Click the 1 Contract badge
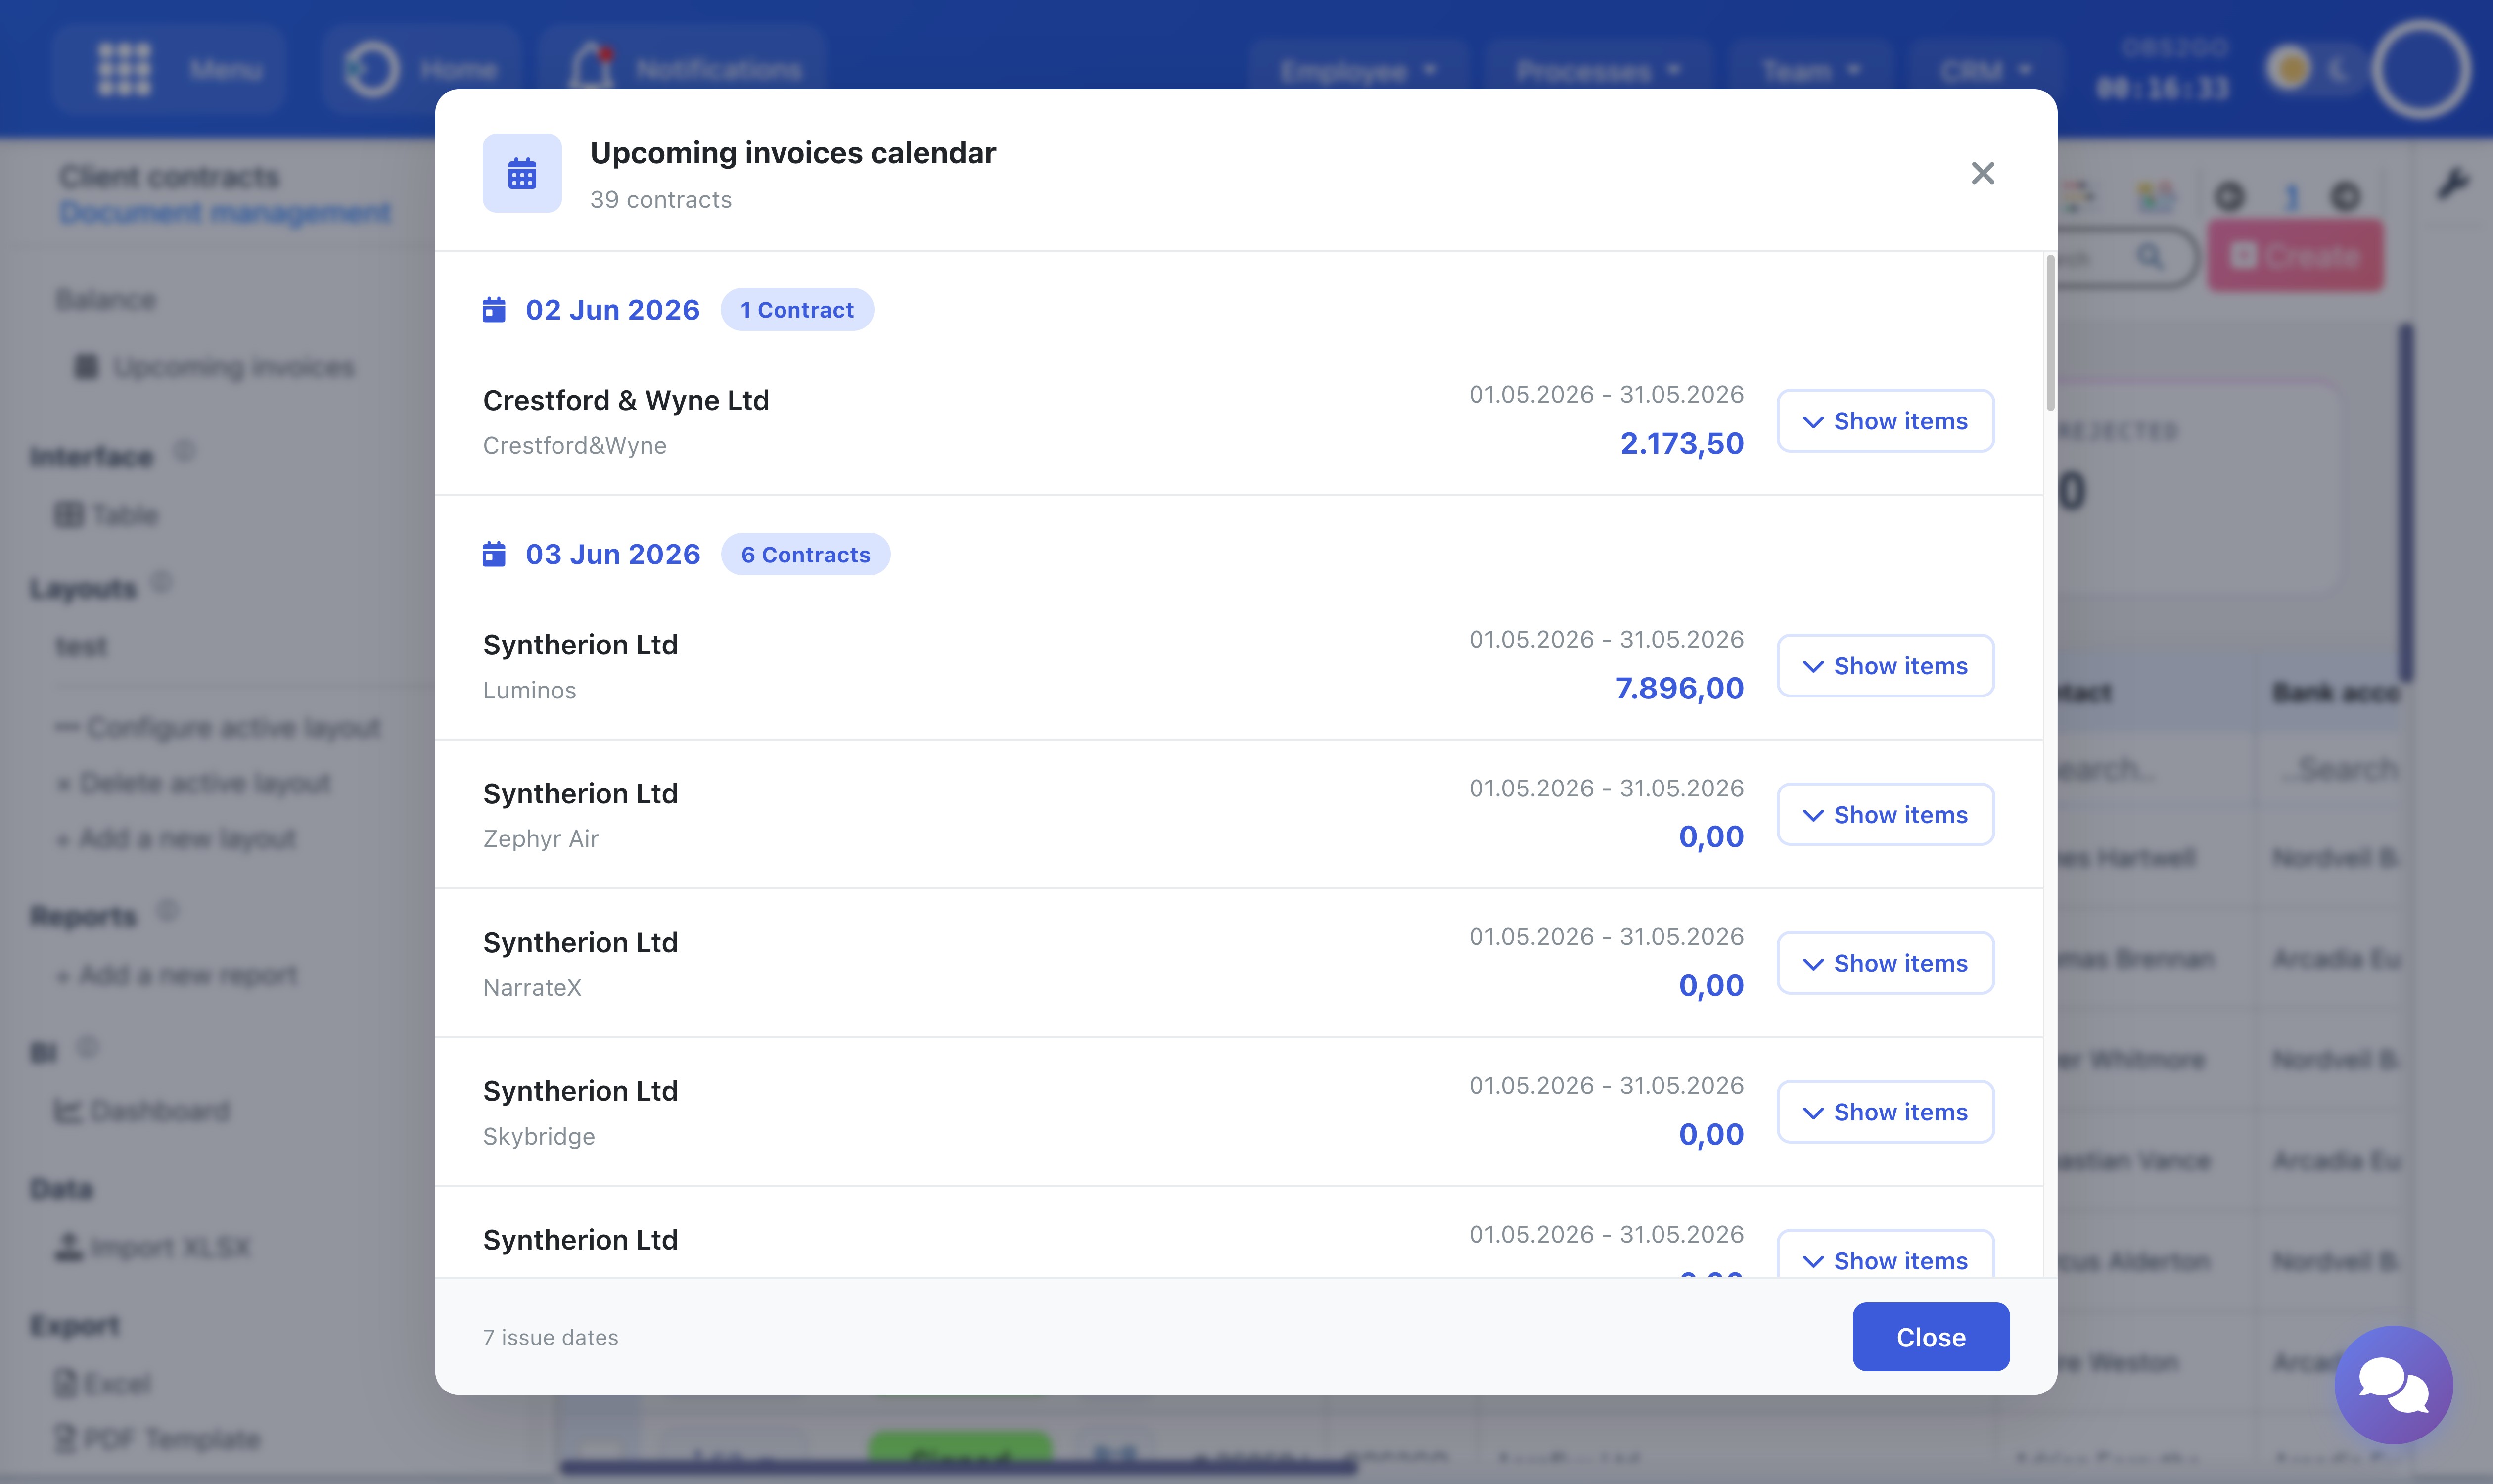This screenshot has width=2493, height=1484. pyautogui.click(x=797, y=310)
